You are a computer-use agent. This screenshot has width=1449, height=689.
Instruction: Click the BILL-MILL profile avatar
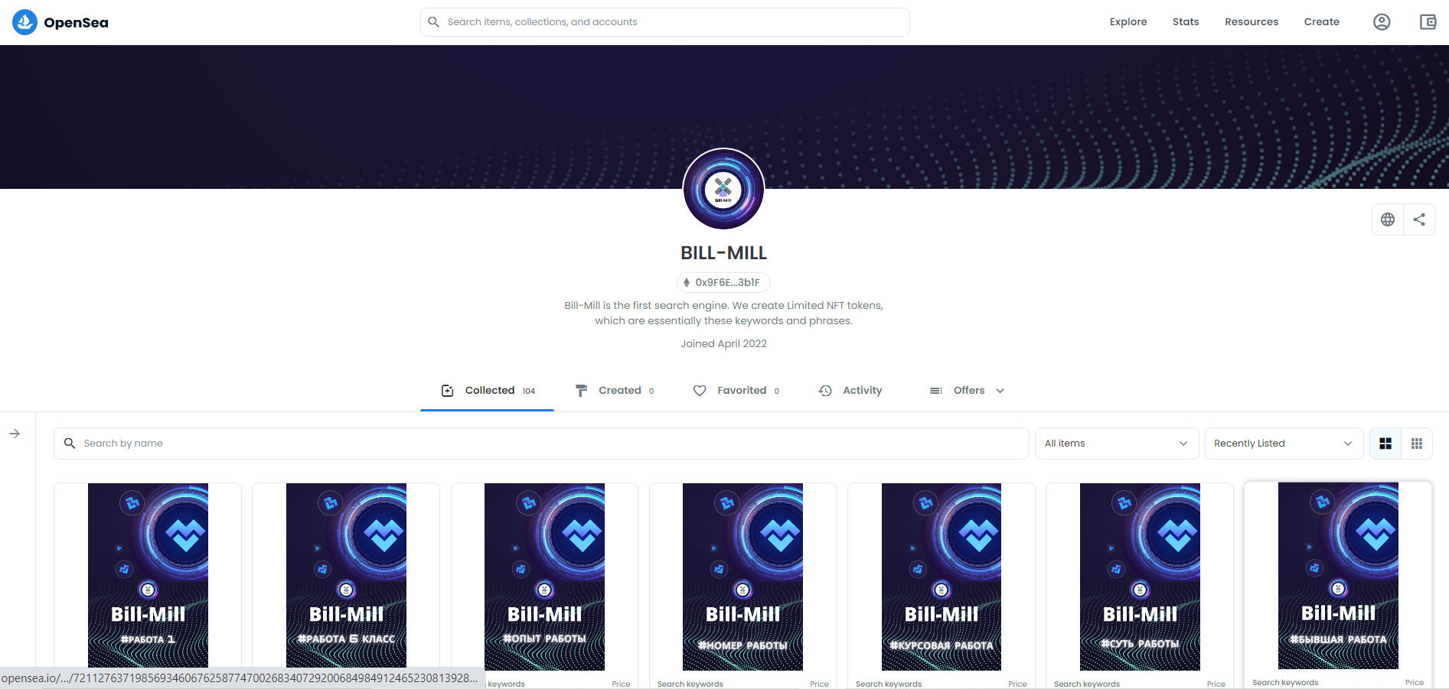(723, 189)
